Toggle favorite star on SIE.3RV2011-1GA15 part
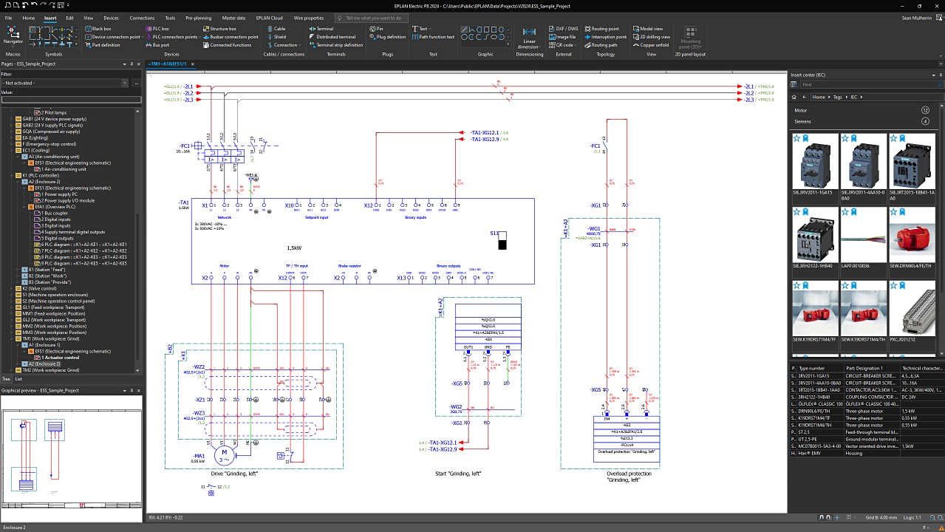Viewport: 945px width, 532px height. tap(796, 138)
